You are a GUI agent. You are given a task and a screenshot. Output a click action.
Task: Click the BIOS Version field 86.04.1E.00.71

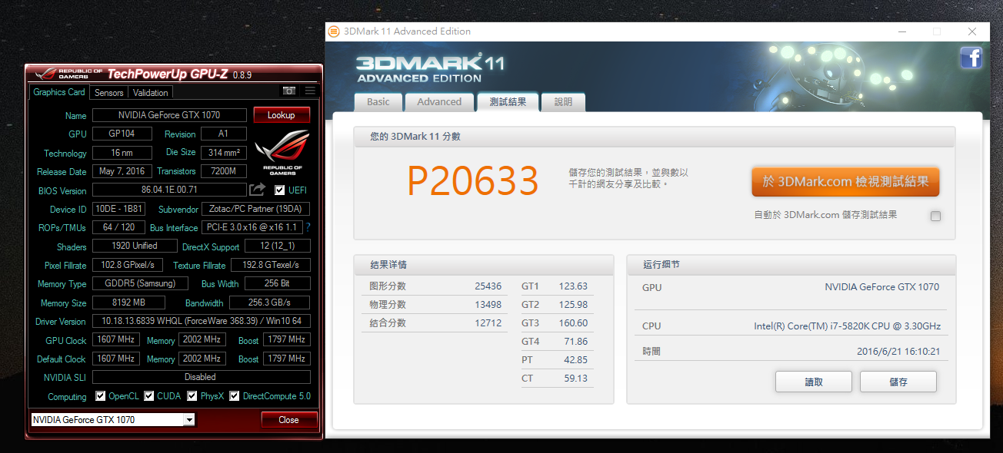(169, 190)
